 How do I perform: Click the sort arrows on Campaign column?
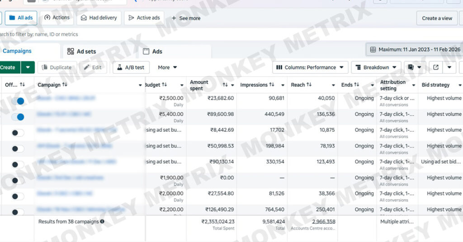click(65, 85)
